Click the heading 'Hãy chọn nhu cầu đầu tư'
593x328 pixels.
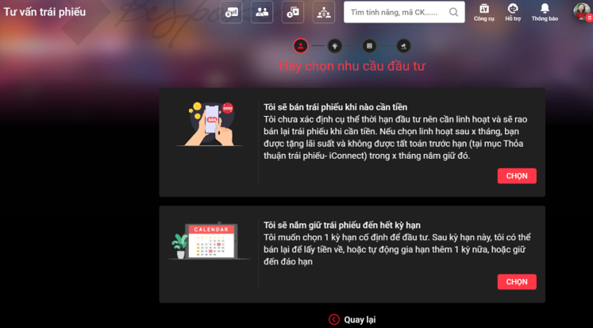click(352, 66)
